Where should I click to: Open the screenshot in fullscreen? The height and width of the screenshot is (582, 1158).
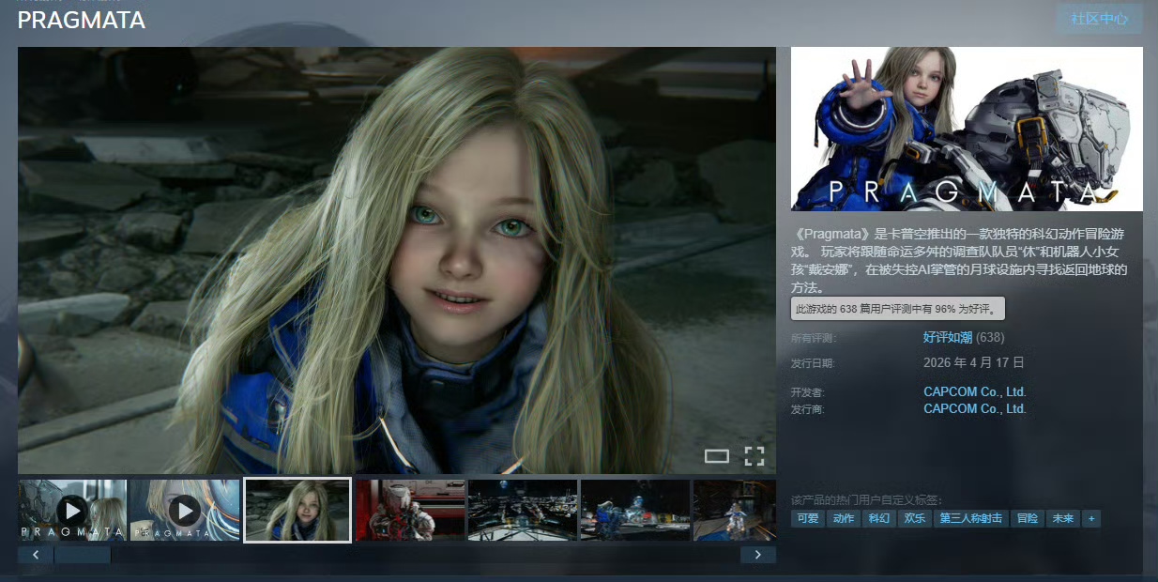point(754,456)
